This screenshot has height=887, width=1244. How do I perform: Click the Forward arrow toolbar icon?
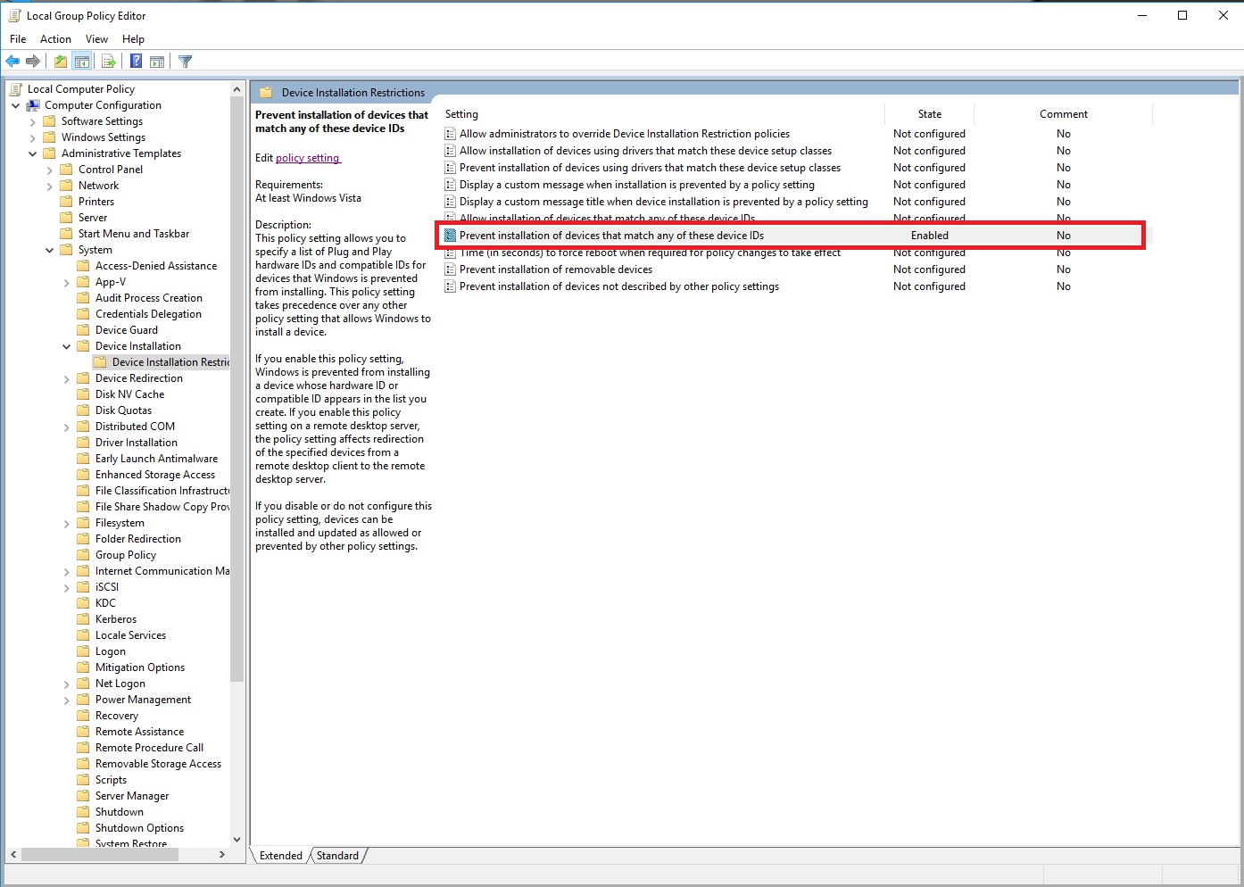click(33, 62)
